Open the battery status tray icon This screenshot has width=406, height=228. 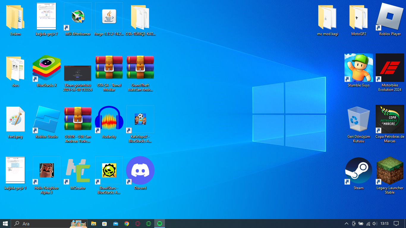(x=361, y=224)
